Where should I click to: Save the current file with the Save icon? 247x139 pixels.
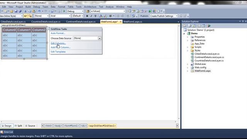click(16, 11)
